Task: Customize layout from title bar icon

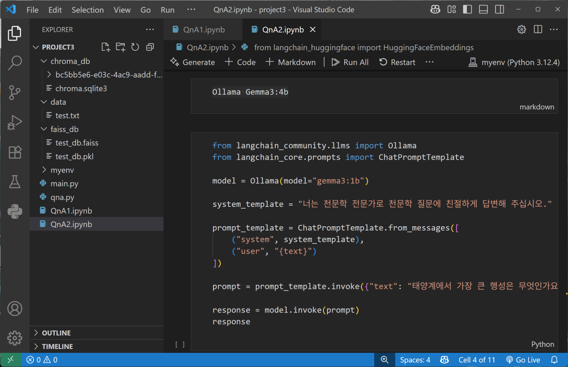Action: (452, 9)
